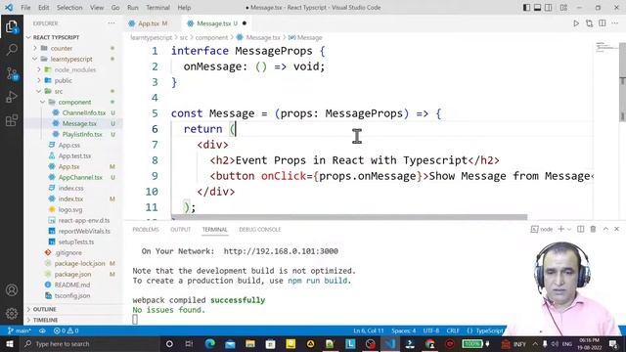Open editor More Actions ellipsis

coord(615,23)
